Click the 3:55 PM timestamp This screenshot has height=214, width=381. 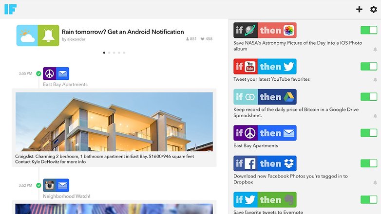[x=25, y=73]
